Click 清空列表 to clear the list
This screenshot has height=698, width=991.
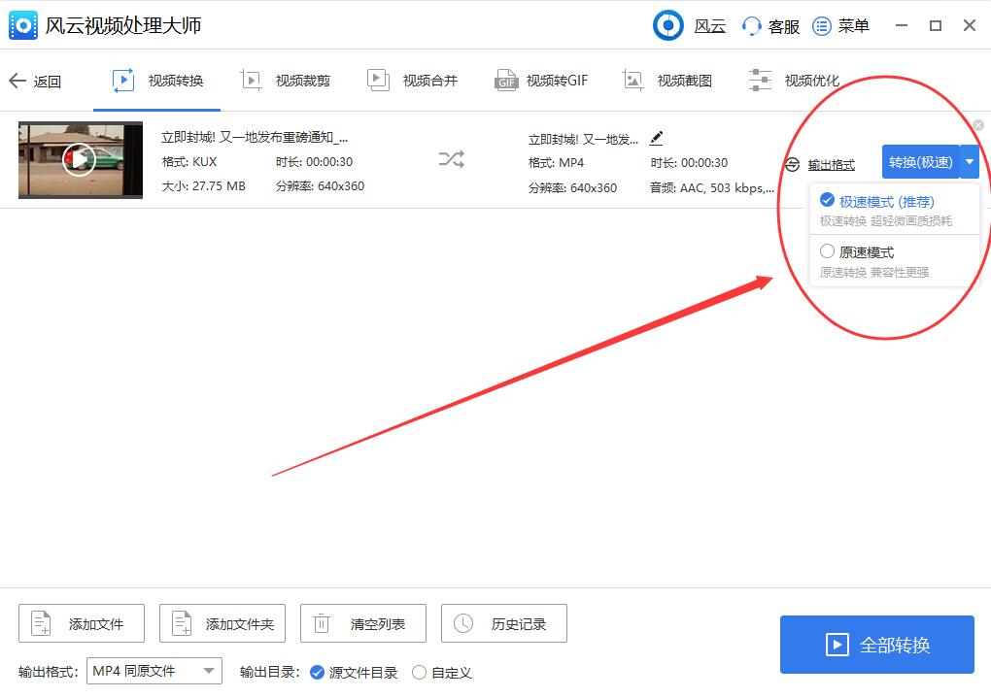click(x=362, y=623)
